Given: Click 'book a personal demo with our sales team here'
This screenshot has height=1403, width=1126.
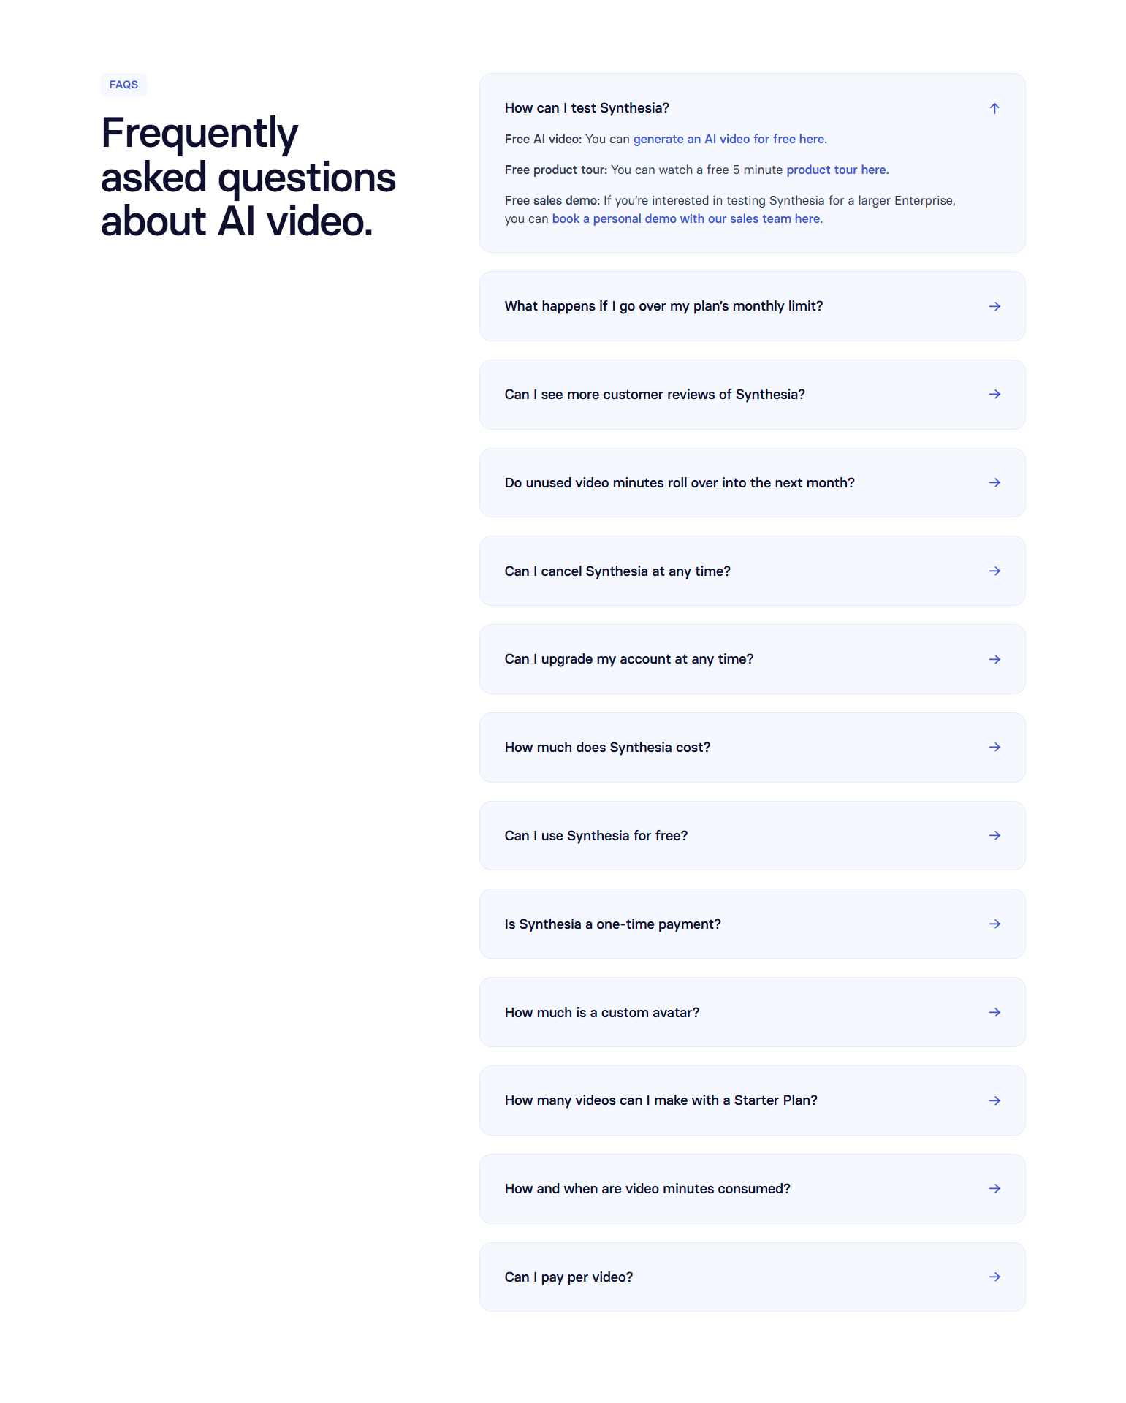Looking at the screenshot, I should (685, 218).
